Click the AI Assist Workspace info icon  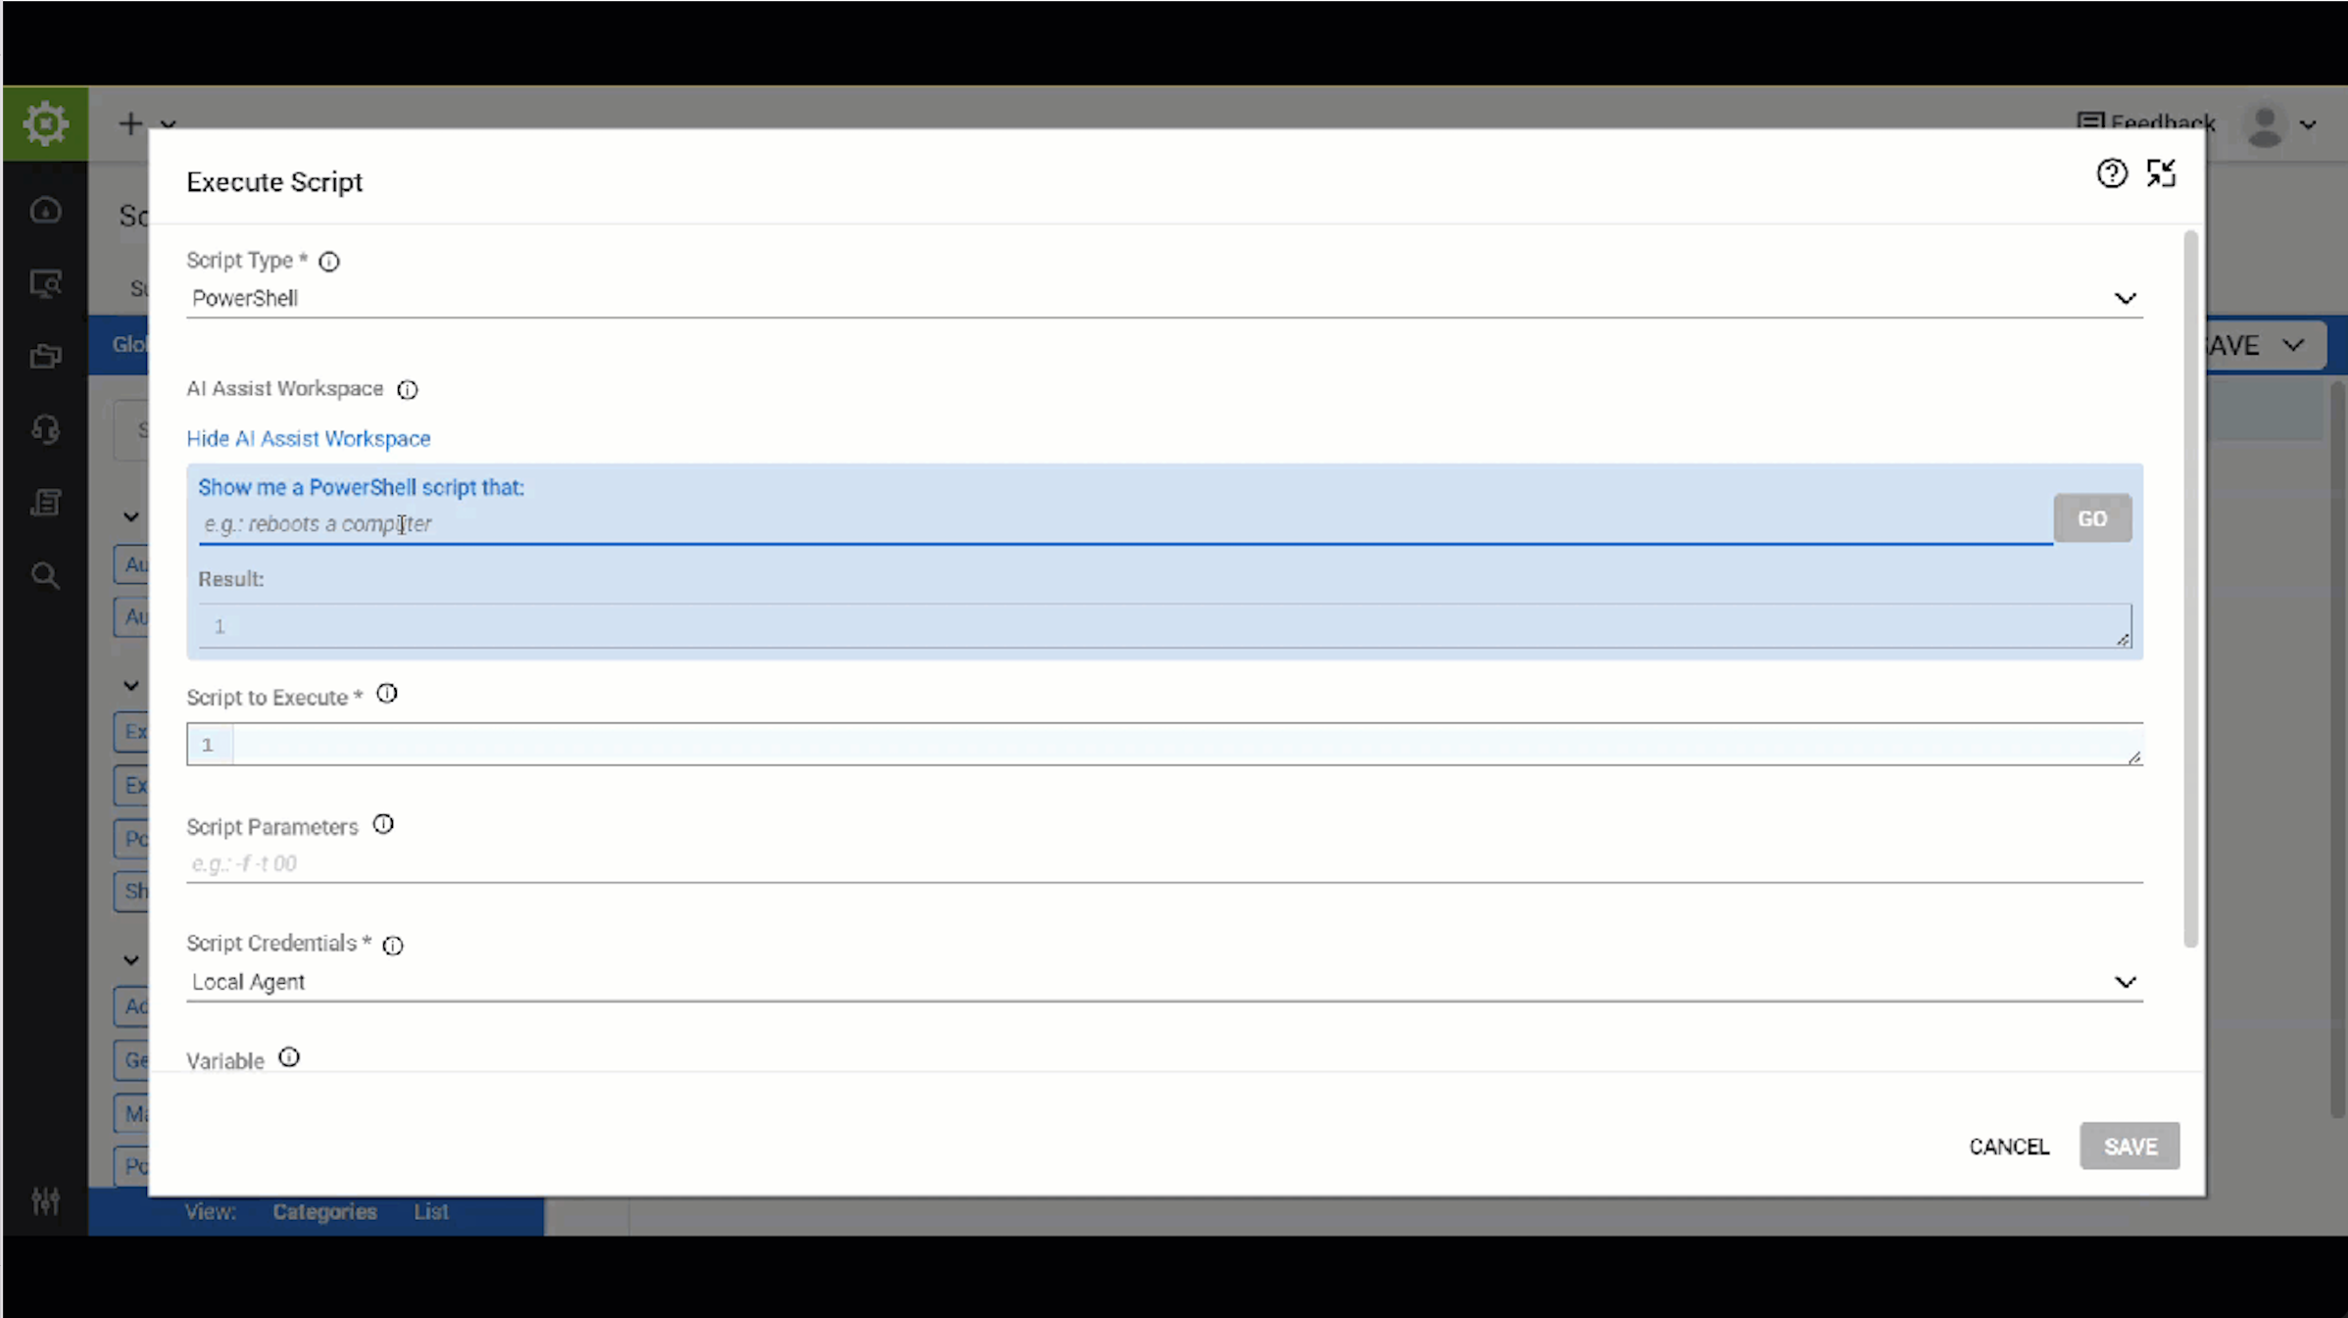coord(408,390)
